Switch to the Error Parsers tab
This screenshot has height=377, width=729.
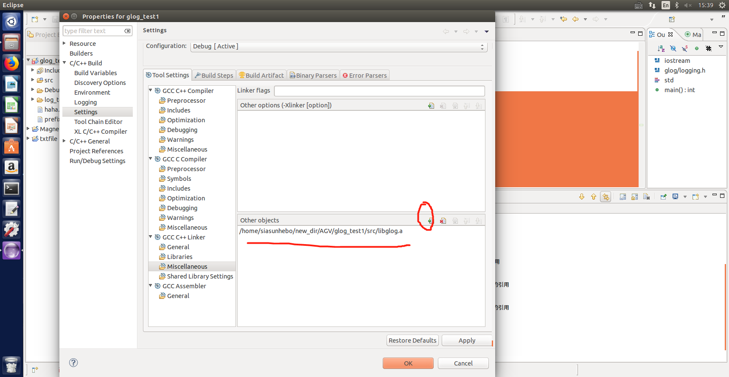[364, 75]
